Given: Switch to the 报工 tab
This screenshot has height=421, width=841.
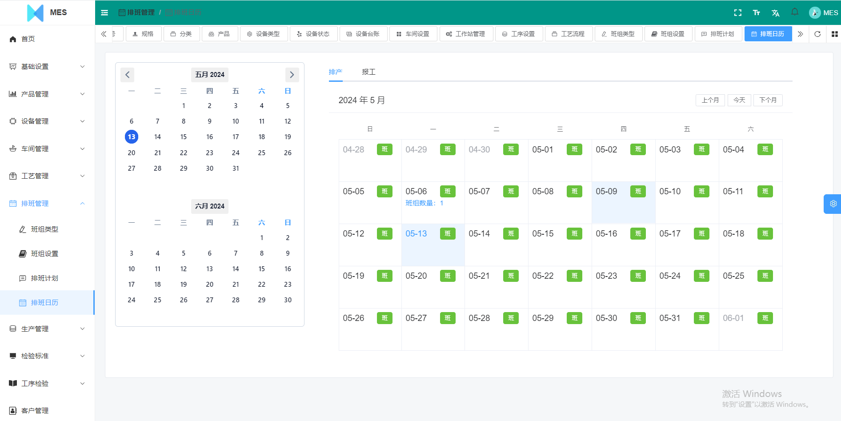Looking at the screenshot, I should point(368,72).
